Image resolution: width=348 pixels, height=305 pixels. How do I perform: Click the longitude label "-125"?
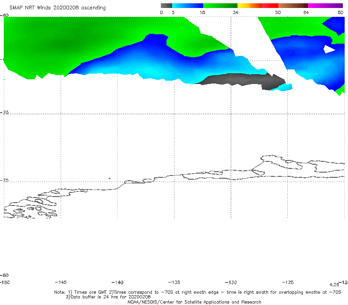pos(288,282)
